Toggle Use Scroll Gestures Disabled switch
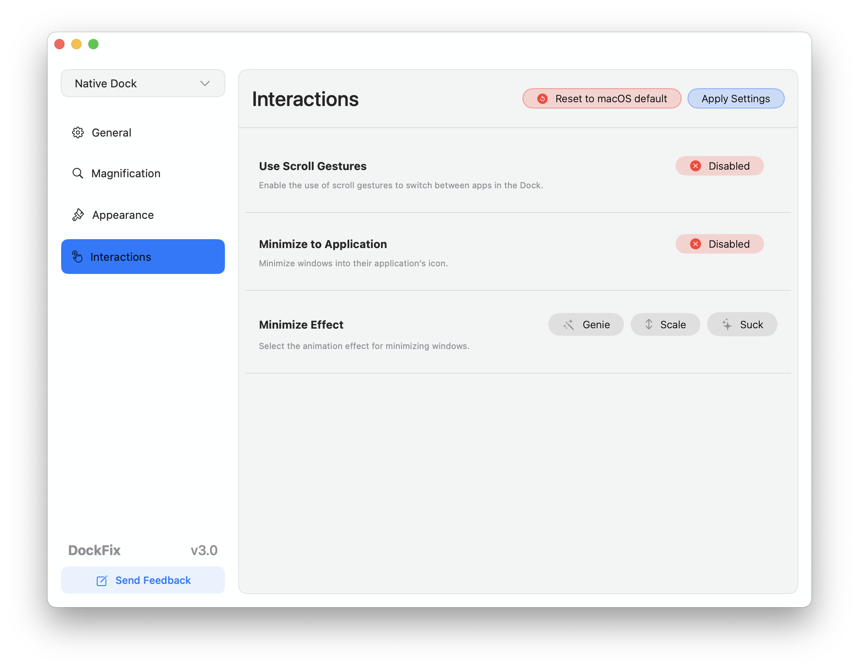This screenshot has width=859, height=670. click(x=719, y=166)
